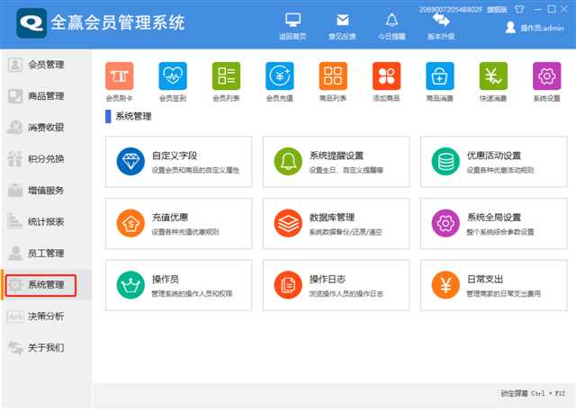Select 消费收银 in the sidebar
Viewport: 576px width, 410px height.
pos(46,128)
